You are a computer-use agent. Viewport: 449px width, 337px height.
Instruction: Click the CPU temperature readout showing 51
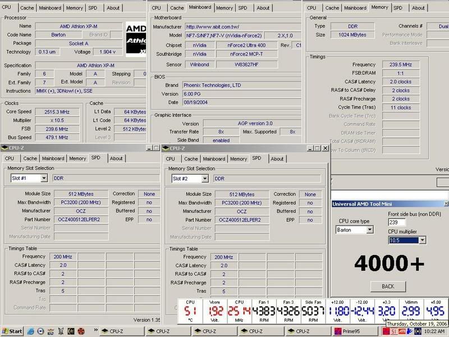[190, 311]
